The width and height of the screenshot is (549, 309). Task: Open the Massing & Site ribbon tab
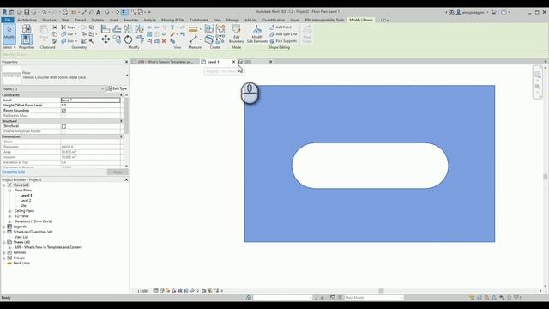click(x=172, y=20)
